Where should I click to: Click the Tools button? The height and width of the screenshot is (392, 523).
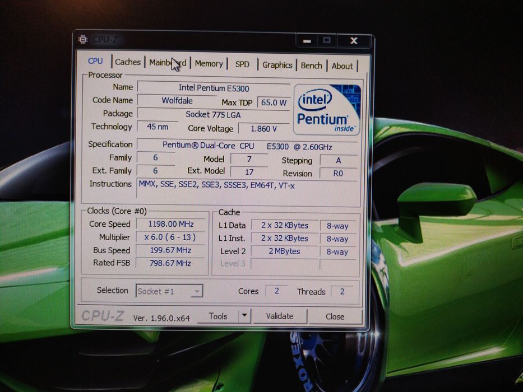click(x=218, y=316)
